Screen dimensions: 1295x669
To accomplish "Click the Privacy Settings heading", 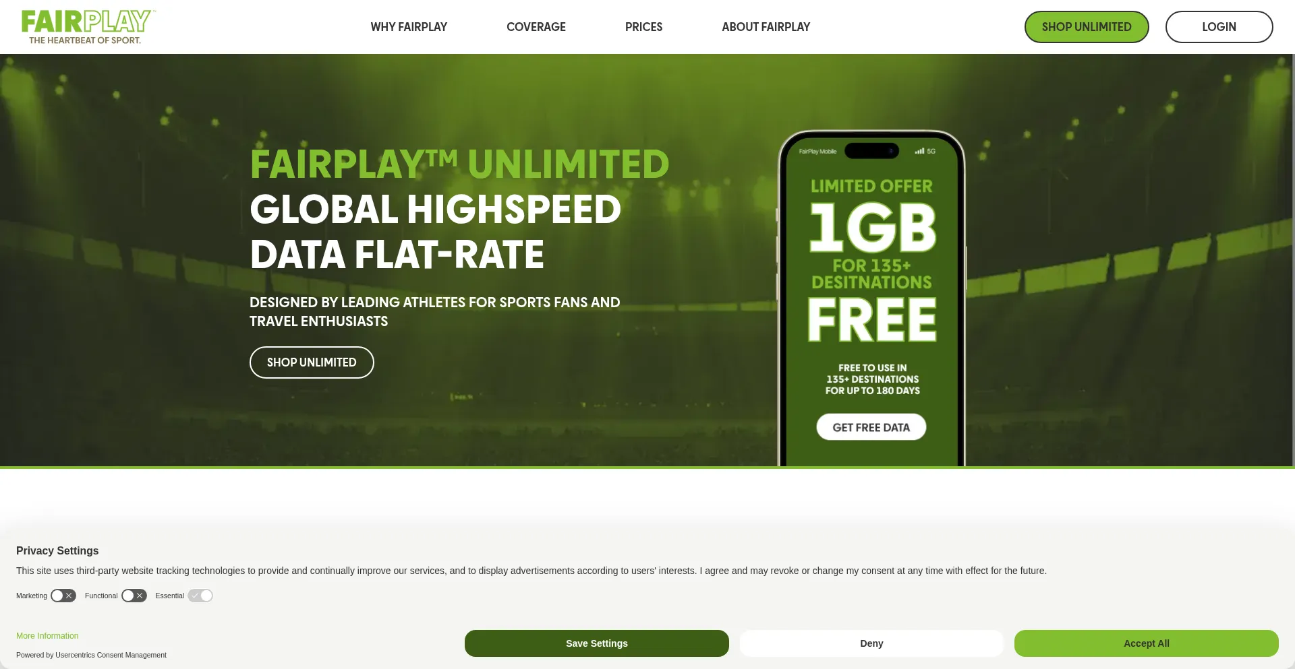I will [x=57, y=550].
